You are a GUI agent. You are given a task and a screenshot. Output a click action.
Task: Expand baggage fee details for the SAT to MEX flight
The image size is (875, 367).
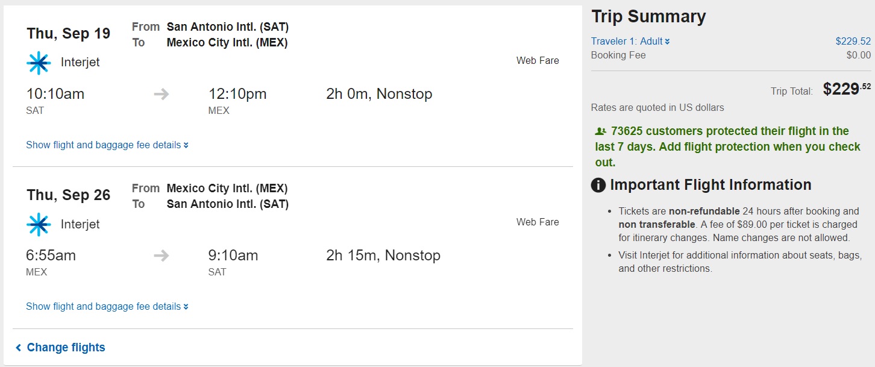click(107, 145)
